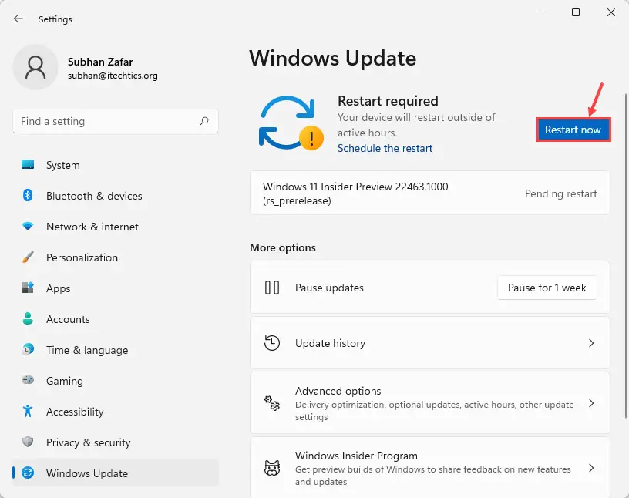Click the System monitor icon

coord(28,164)
